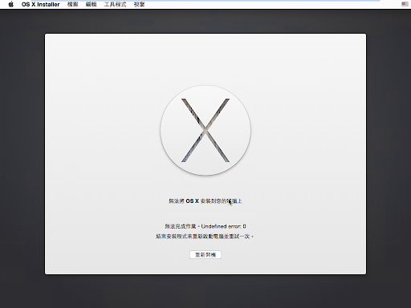Open the Apple menu
Viewport: 411px width, 308px height.
(x=11, y=4)
